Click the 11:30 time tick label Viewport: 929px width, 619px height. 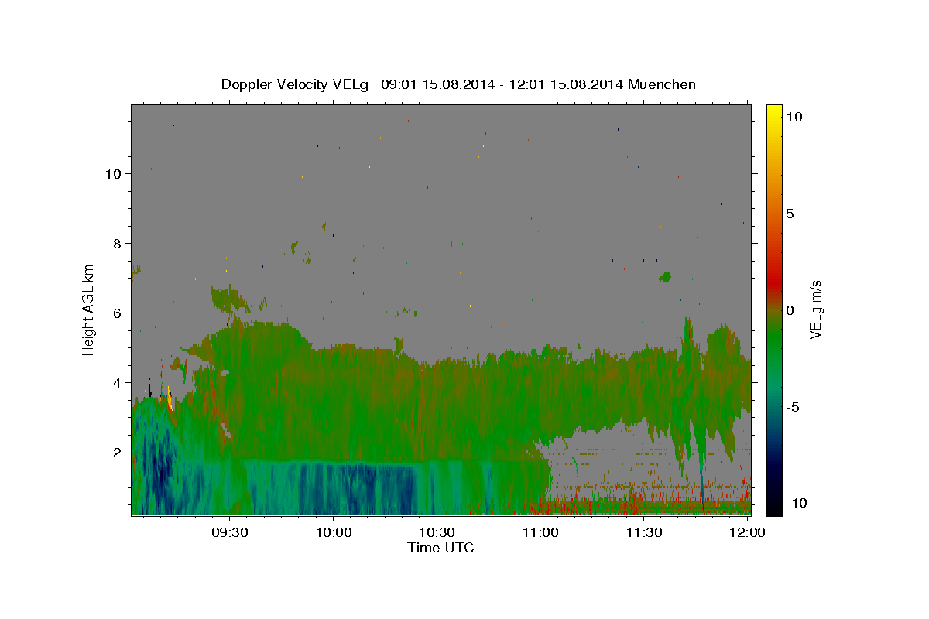click(x=643, y=532)
